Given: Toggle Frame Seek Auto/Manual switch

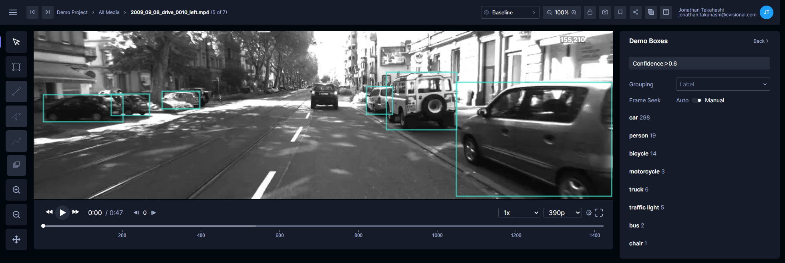Looking at the screenshot, I should pyautogui.click(x=697, y=100).
